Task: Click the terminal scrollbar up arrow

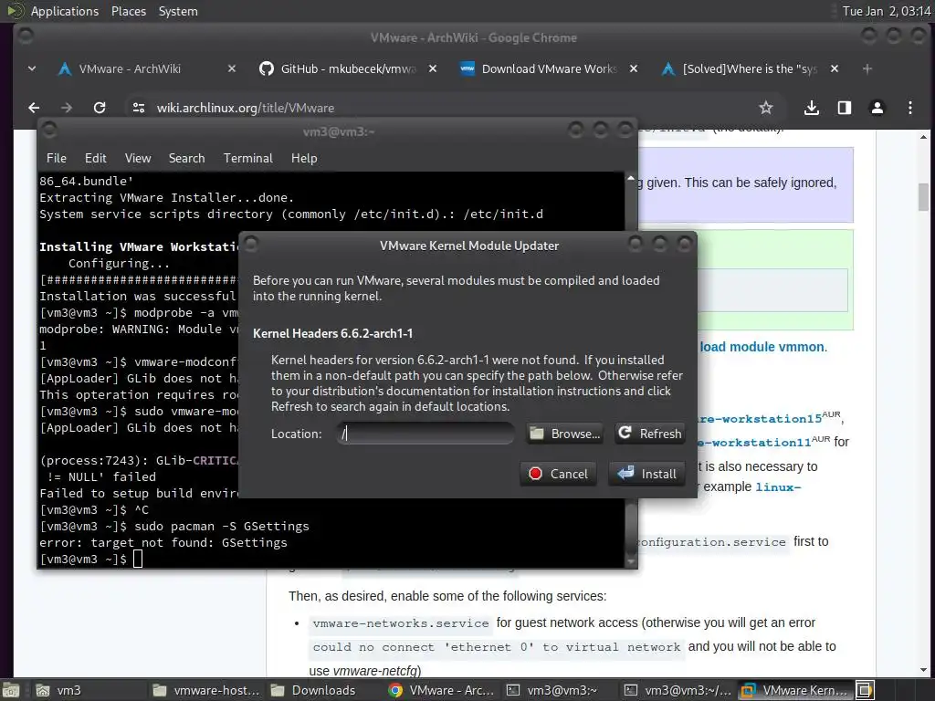Action: [x=631, y=178]
